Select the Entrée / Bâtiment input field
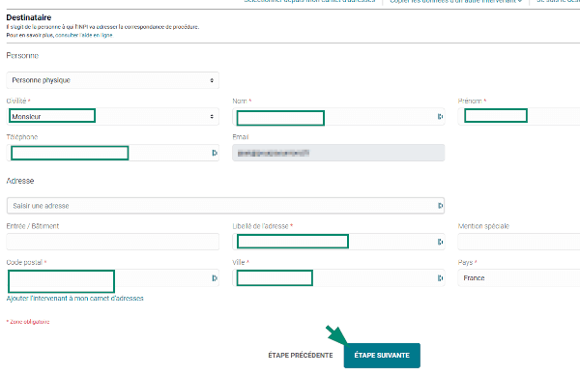 click(x=112, y=242)
